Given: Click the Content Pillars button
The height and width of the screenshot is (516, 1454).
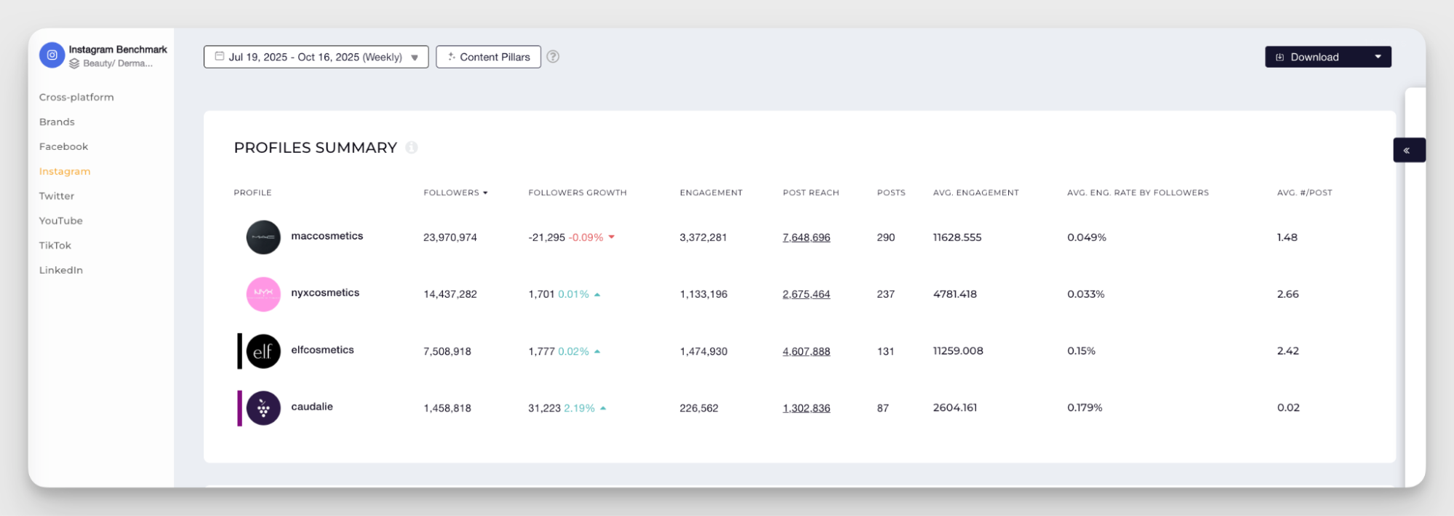Looking at the screenshot, I should point(488,57).
